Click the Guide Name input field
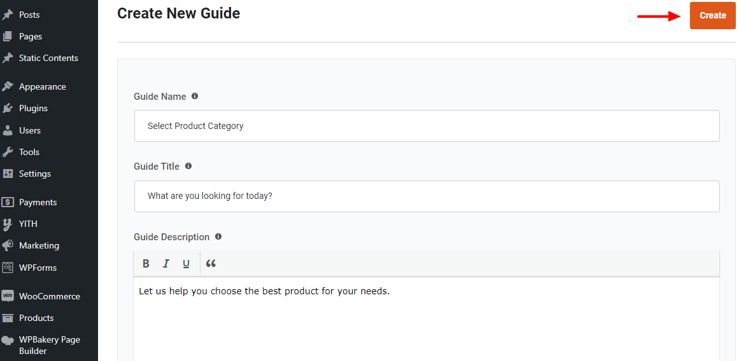 (426, 126)
